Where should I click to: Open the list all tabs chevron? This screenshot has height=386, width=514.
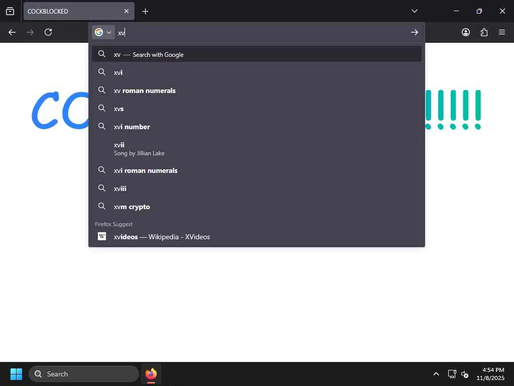[x=414, y=11]
